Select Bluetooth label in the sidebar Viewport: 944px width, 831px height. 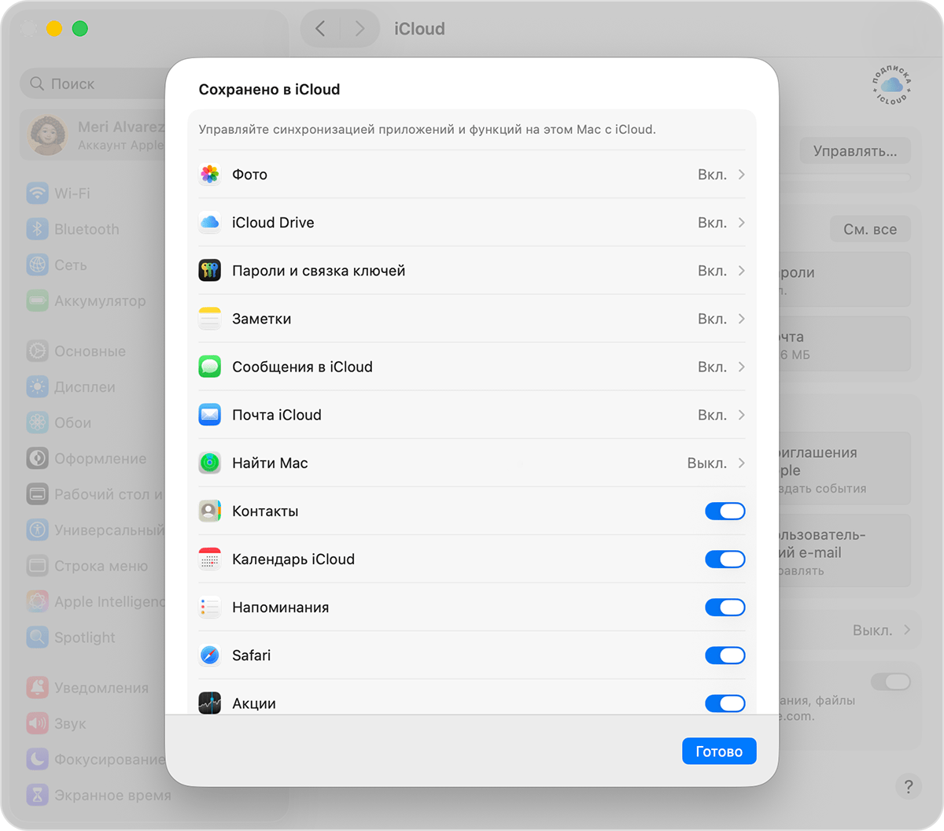[87, 229]
